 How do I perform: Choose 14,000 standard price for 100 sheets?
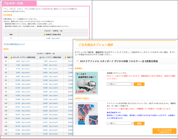[x=18, y=95]
